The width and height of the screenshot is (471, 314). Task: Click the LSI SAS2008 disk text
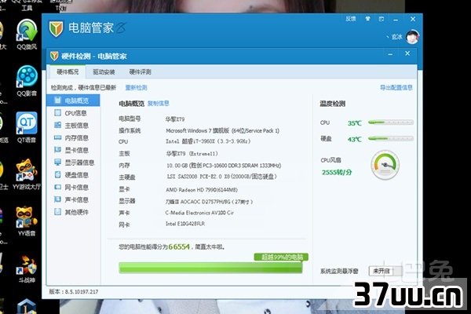click(x=221, y=177)
